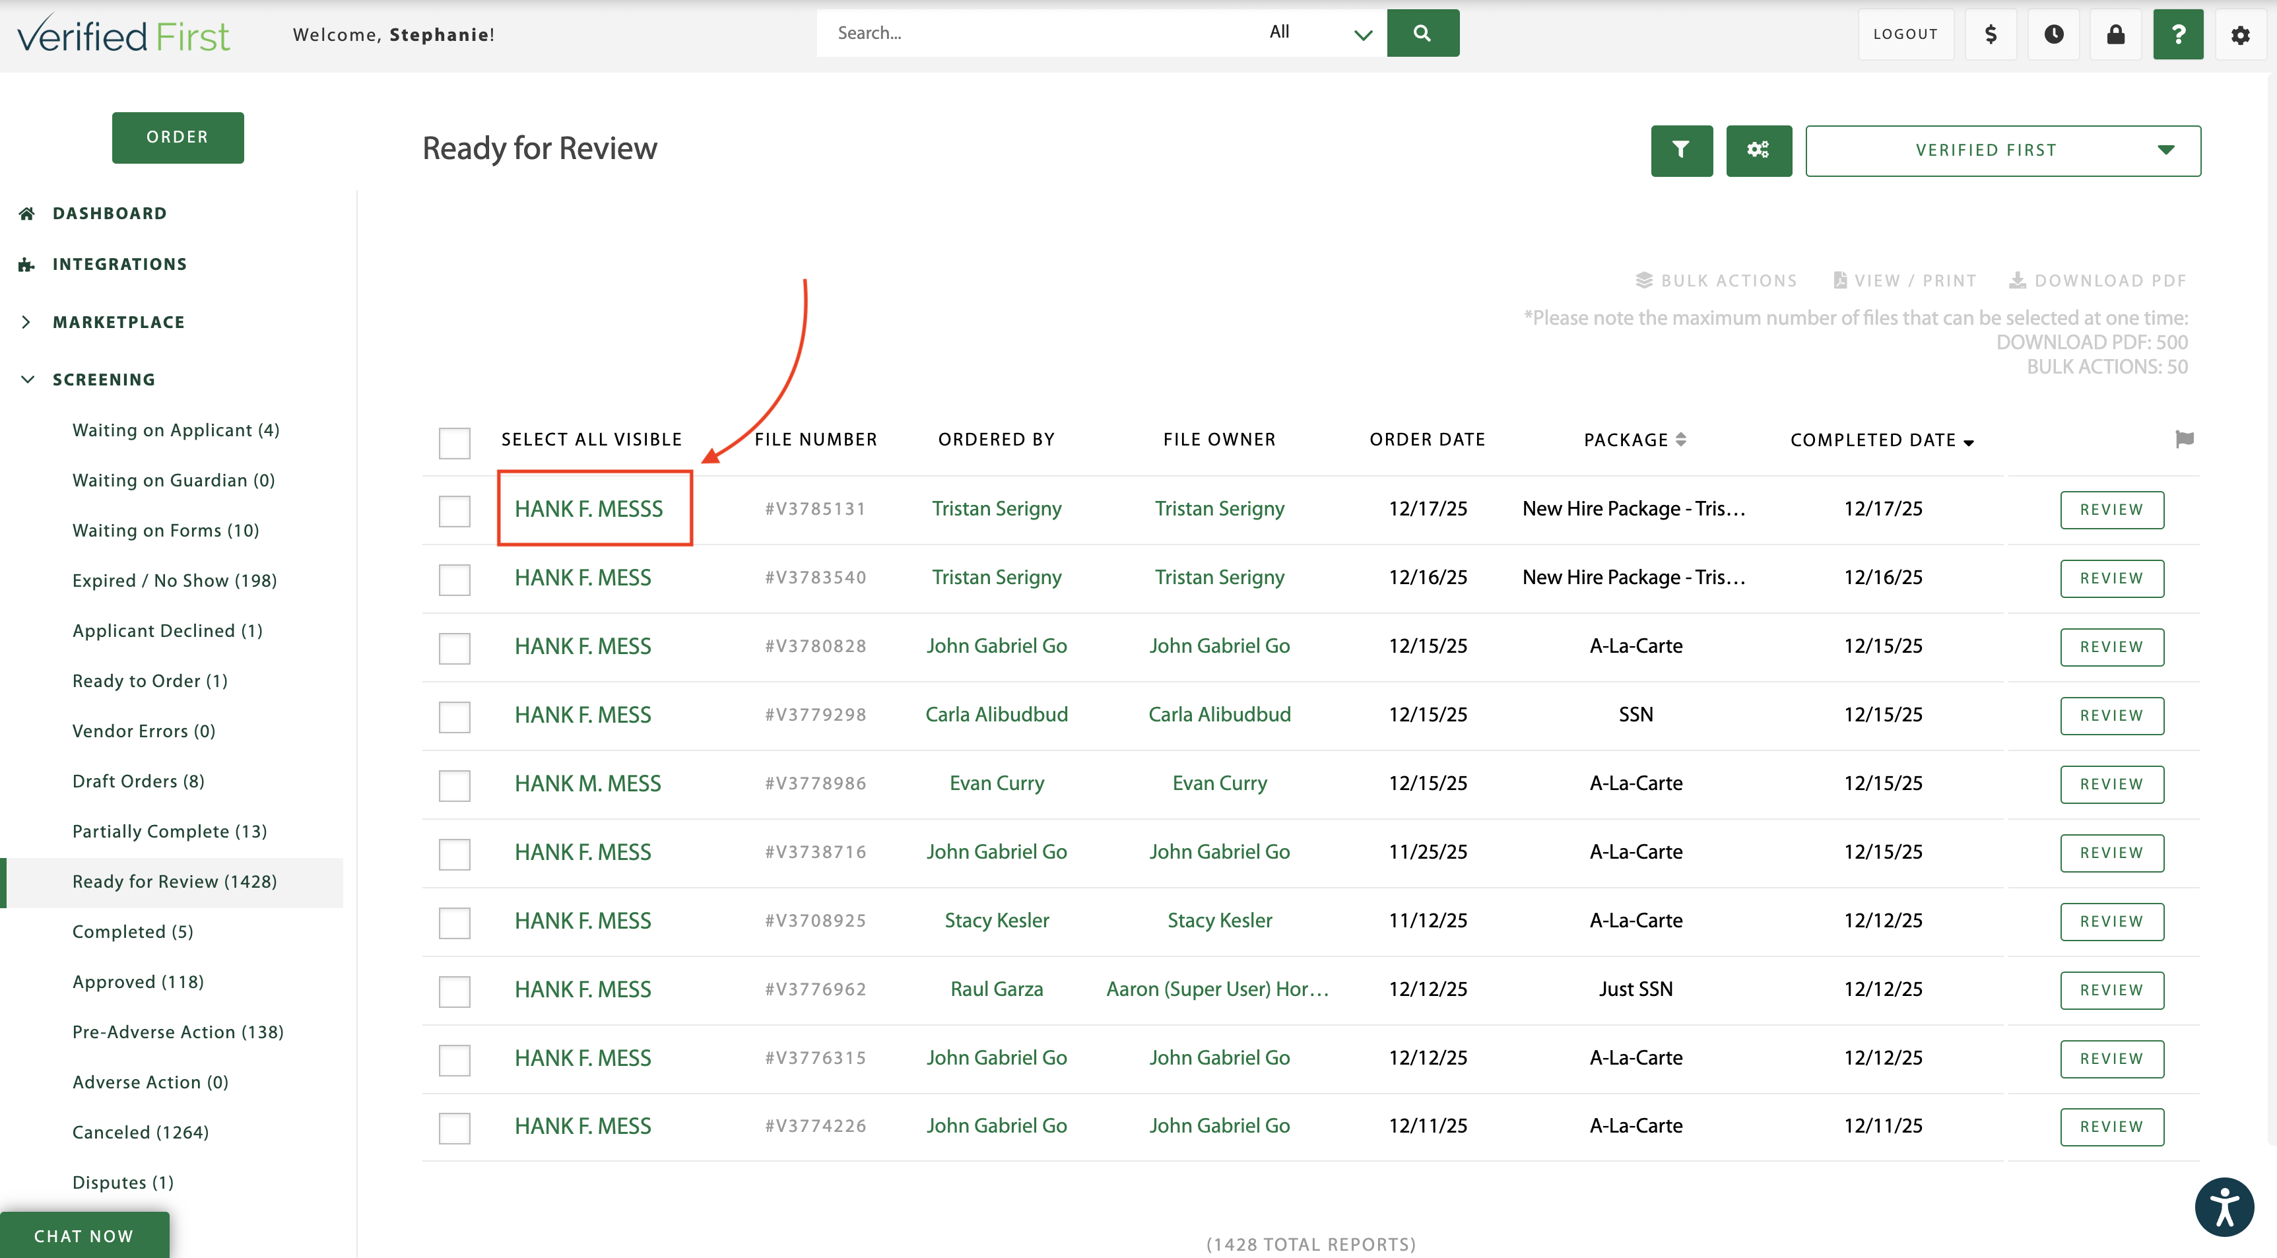Open the Verified First account dropdown
This screenshot has height=1258, width=2277.
click(2002, 150)
